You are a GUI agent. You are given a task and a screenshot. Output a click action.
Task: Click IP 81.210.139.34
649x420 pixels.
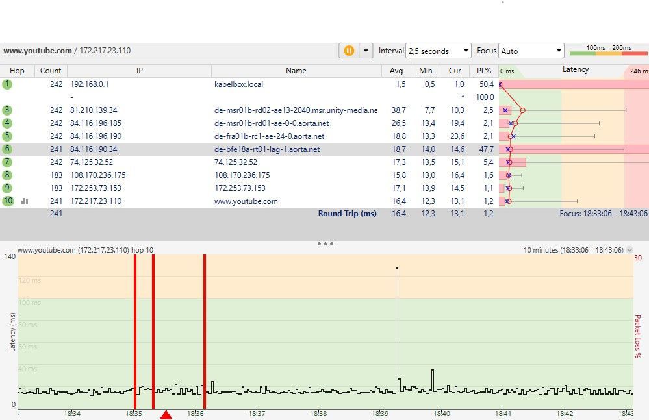(x=94, y=110)
